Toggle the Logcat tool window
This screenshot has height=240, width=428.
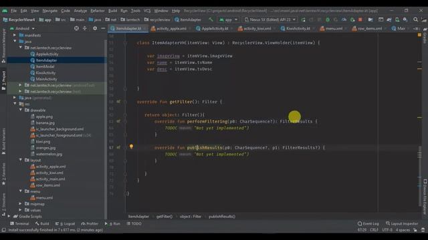pyautogui.click(x=66, y=224)
